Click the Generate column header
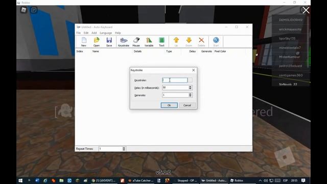The image size is (327, 184). [x=206, y=51]
